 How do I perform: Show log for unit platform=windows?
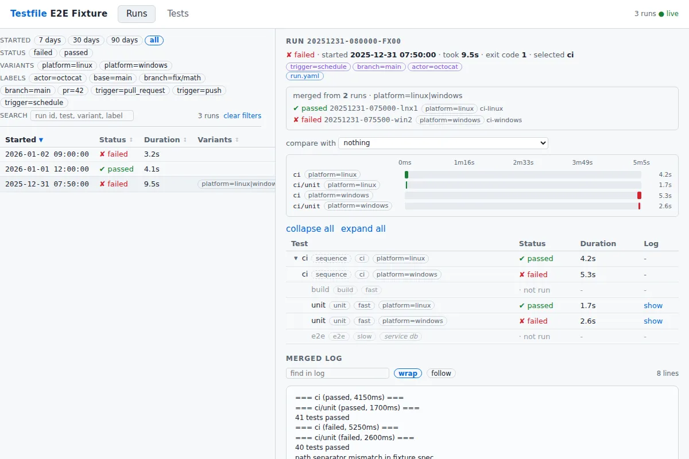[653, 321]
